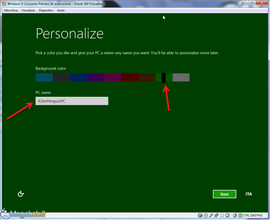Open the Dispositivi menu
This screenshot has width=270, height=220.
pyautogui.click(x=46, y=10)
